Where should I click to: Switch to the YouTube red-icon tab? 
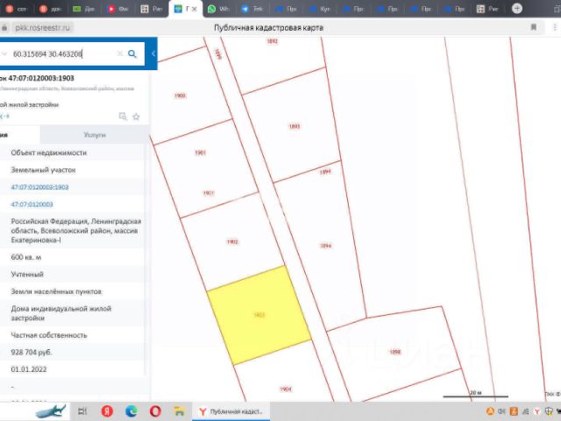coord(118,9)
